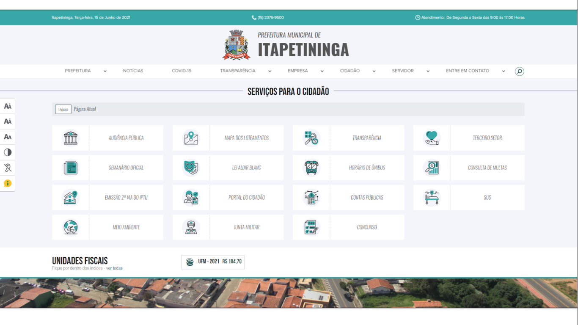This screenshot has width=578, height=325.
Task: Click the hearing accessibility ear icon
Action: (8, 168)
